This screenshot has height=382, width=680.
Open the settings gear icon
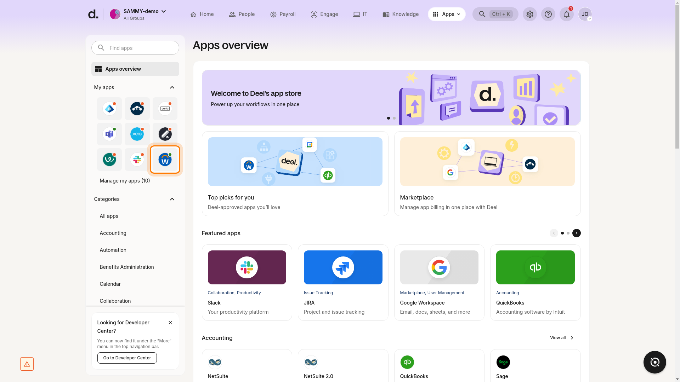click(530, 14)
